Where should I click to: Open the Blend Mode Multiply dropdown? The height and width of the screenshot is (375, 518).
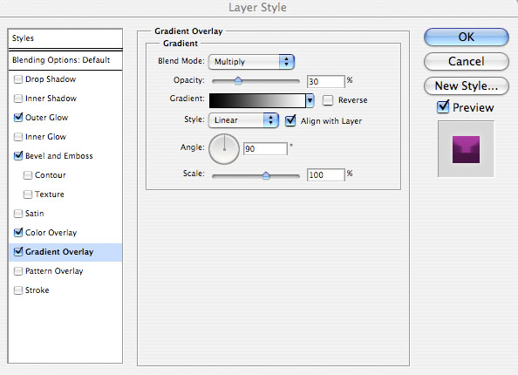[251, 62]
